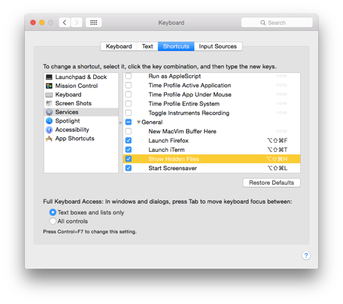The image size is (343, 304).
Task: Select the Start Screensaver service row
Action: 212,168
